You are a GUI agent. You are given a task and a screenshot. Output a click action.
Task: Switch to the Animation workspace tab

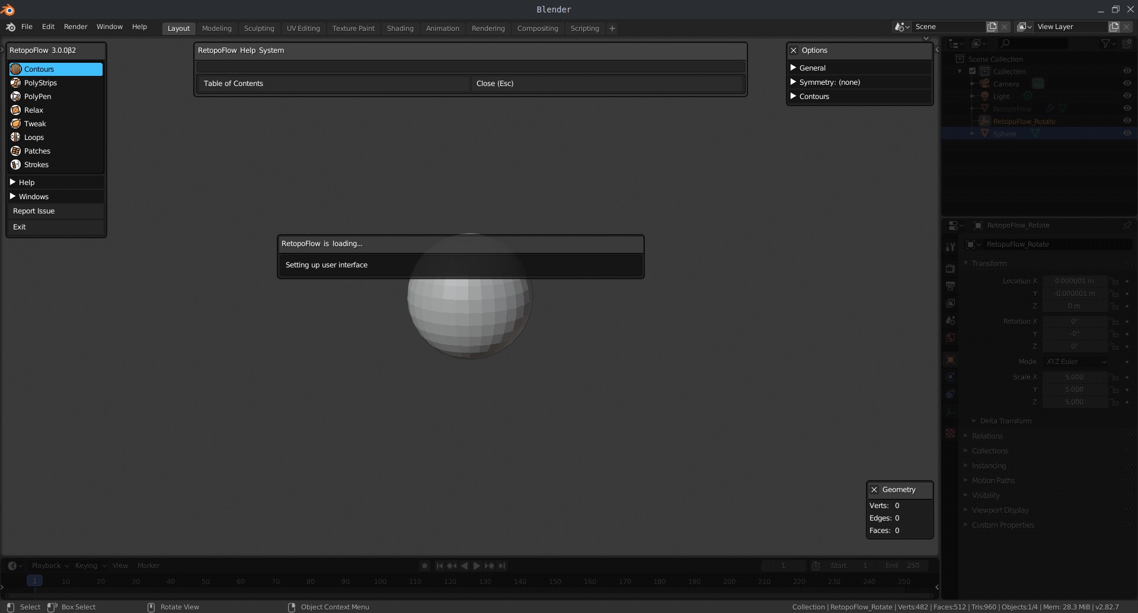[442, 28]
